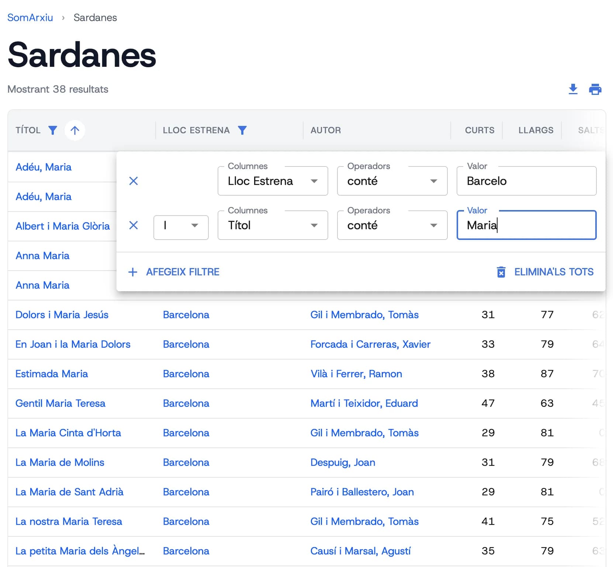Click the Valor field containing Maria
Image resolution: width=613 pixels, height=567 pixels.
click(526, 225)
